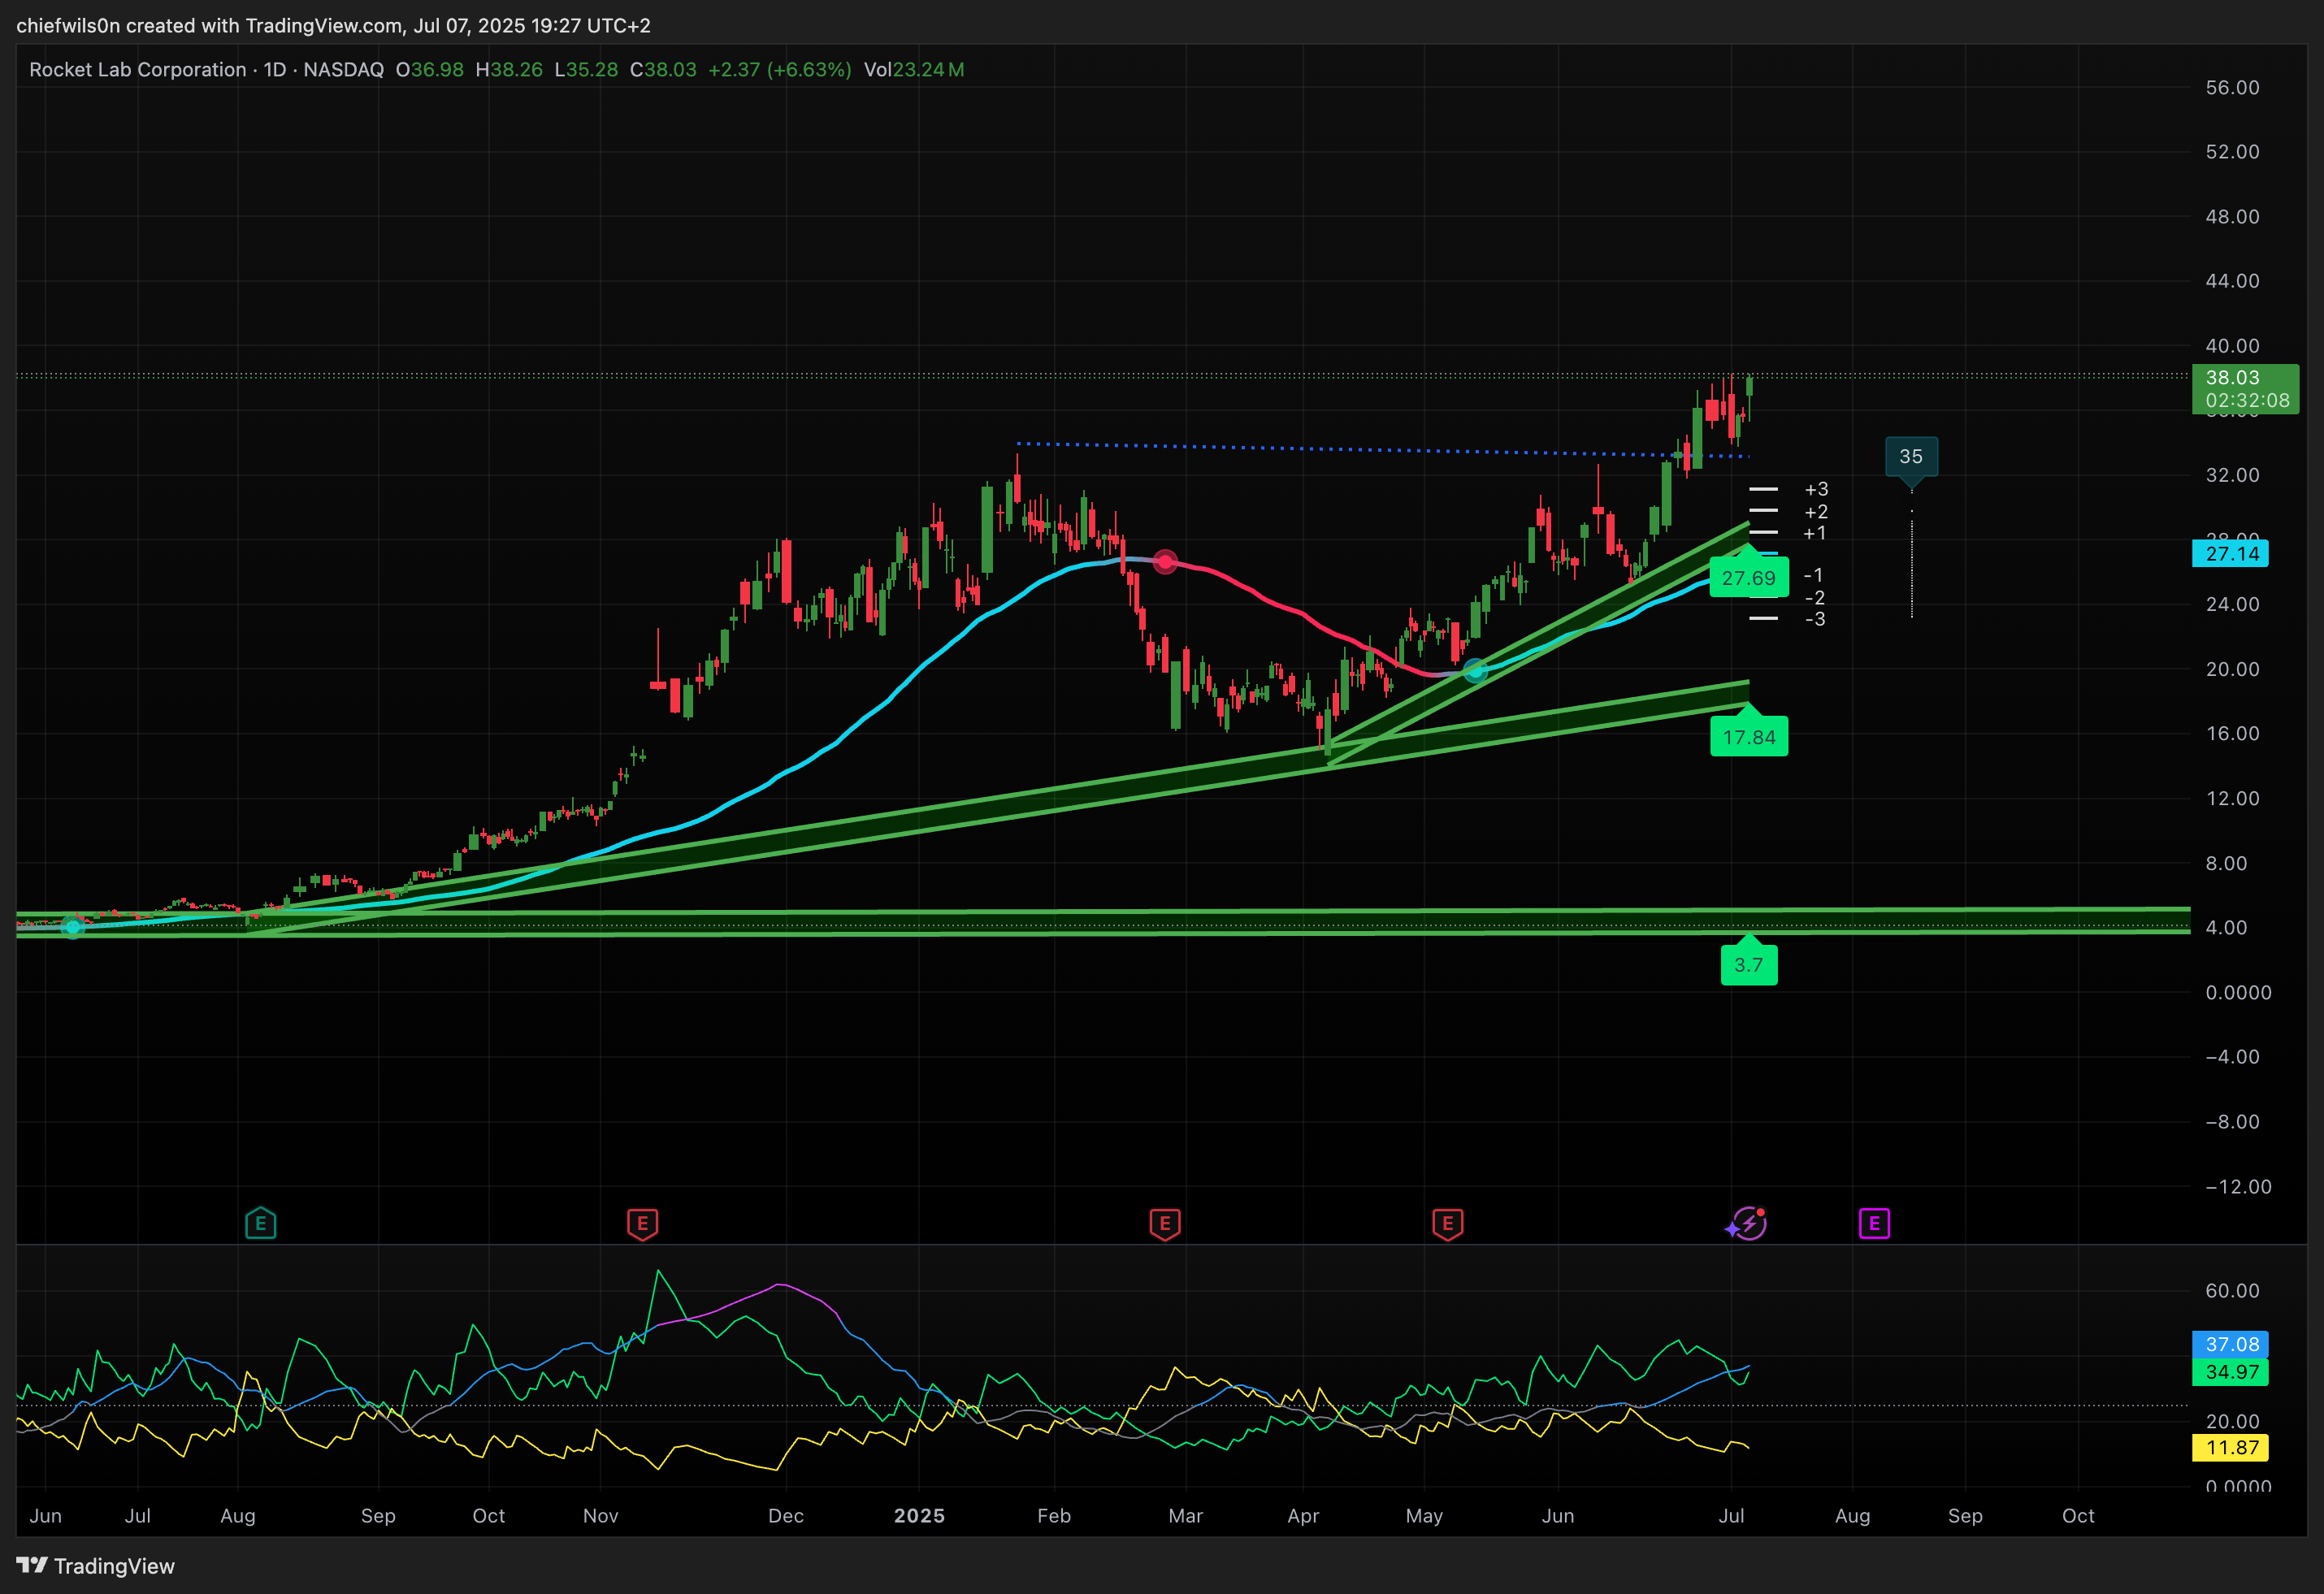Screen dimensions: 2324x1594
Task: Click the high value H38.26
Action: [509, 69]
